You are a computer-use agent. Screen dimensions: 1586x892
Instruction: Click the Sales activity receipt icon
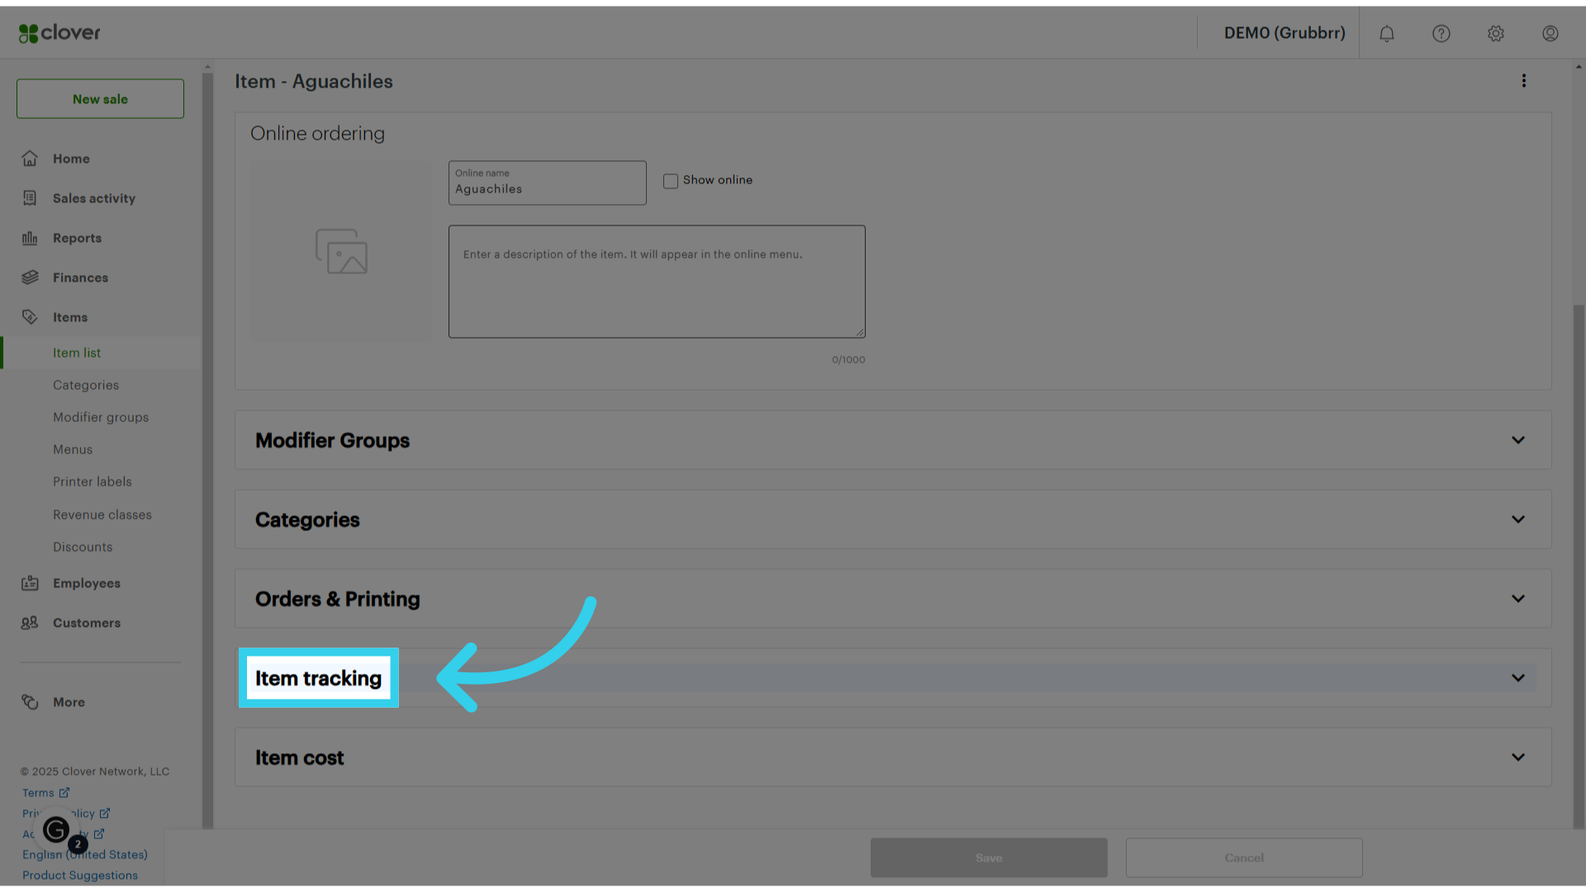(30, 198)
